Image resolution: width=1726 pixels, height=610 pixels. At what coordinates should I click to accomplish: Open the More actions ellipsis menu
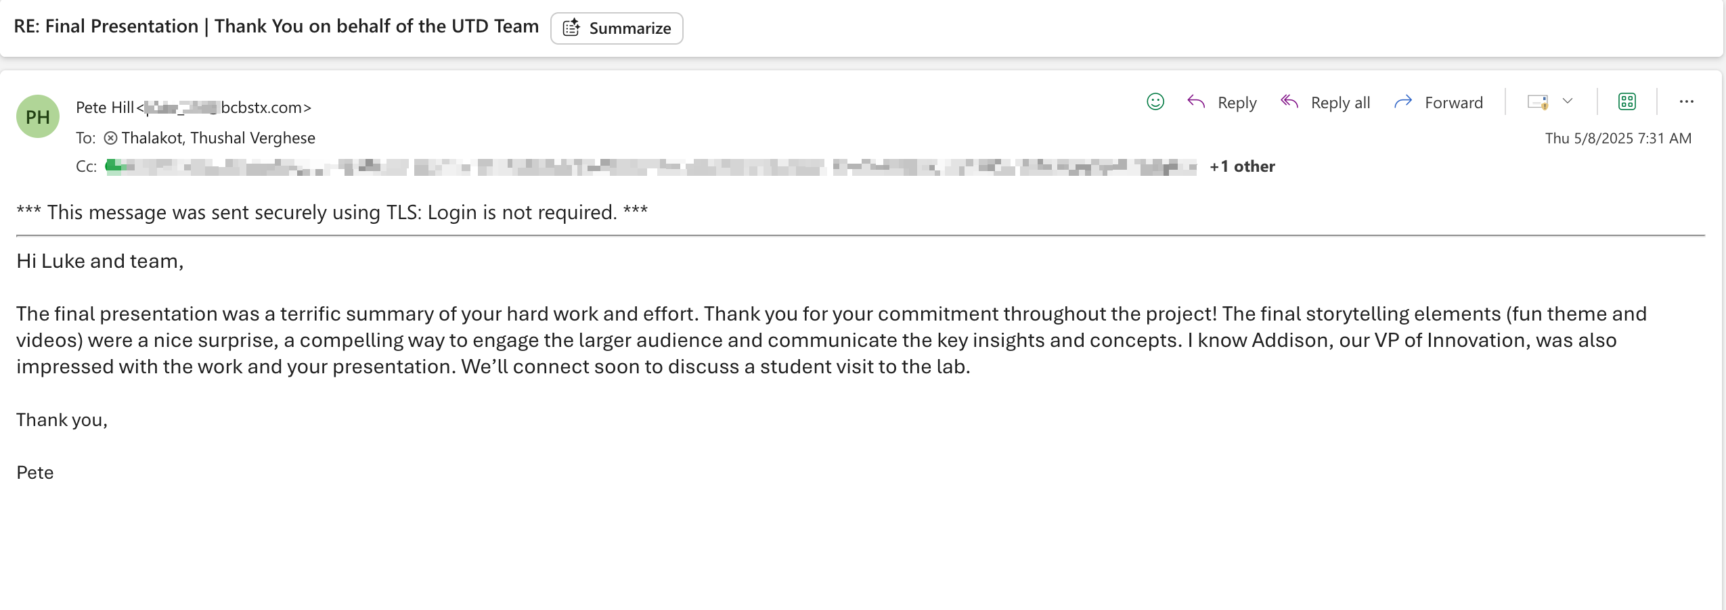pos(1686,101)
